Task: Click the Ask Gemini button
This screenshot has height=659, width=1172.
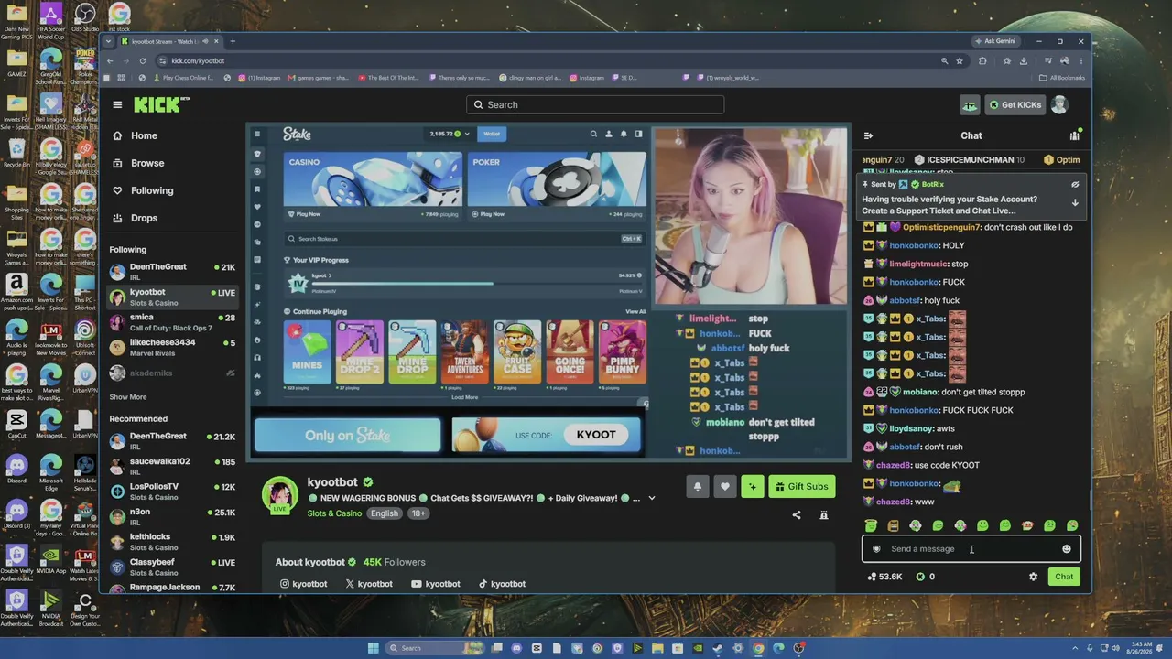Action: pyautogui.click(x=995, y=41)
